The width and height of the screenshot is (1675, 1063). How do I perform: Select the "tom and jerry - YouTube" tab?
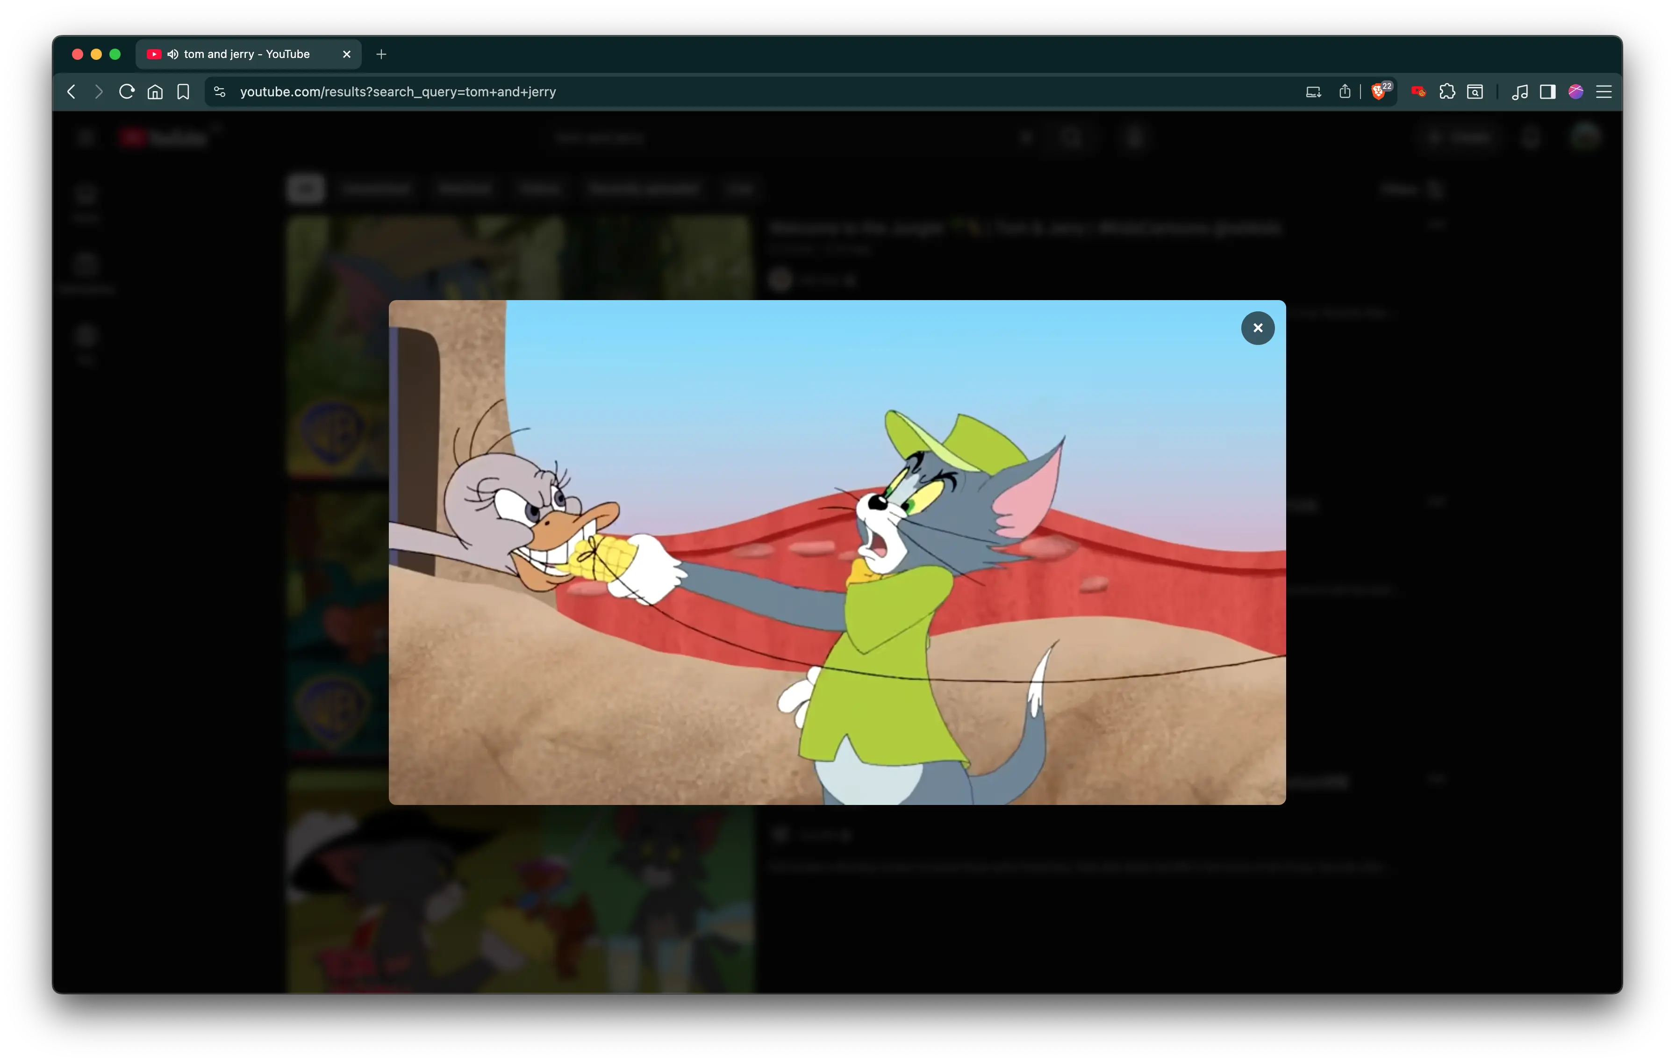(x=248, y=54)
